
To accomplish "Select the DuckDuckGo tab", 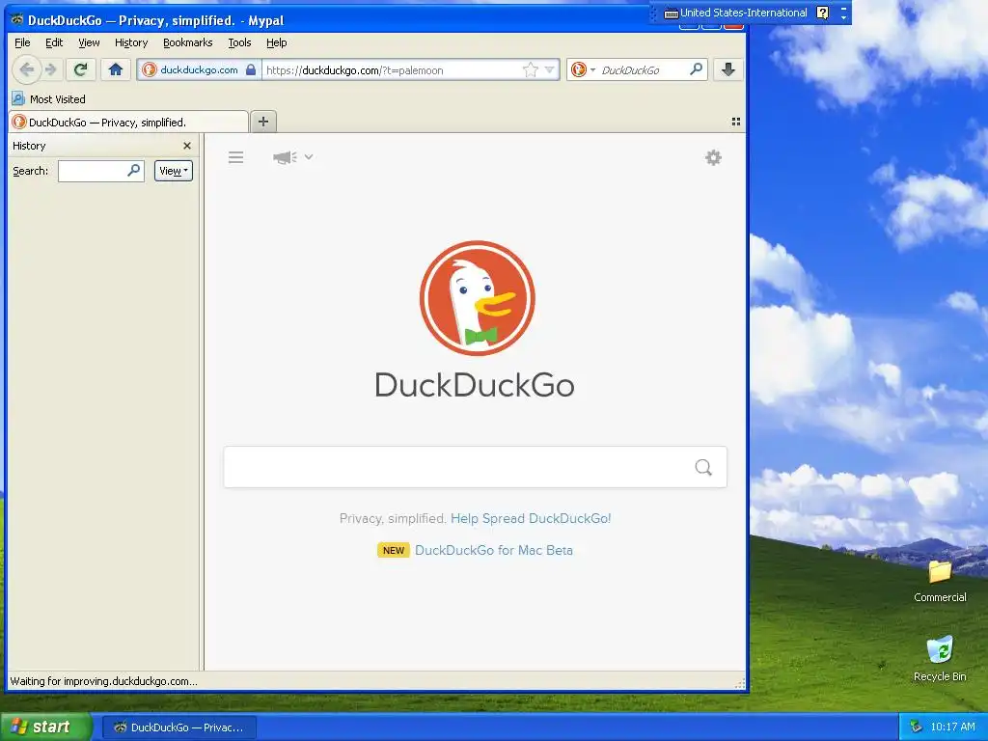I will pos(128,123).
